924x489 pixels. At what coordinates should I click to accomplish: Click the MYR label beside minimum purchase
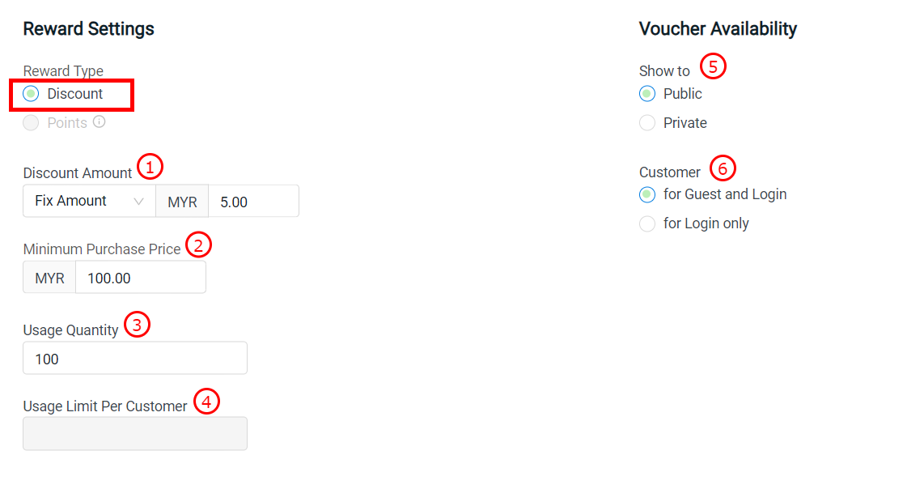[49, 278]
